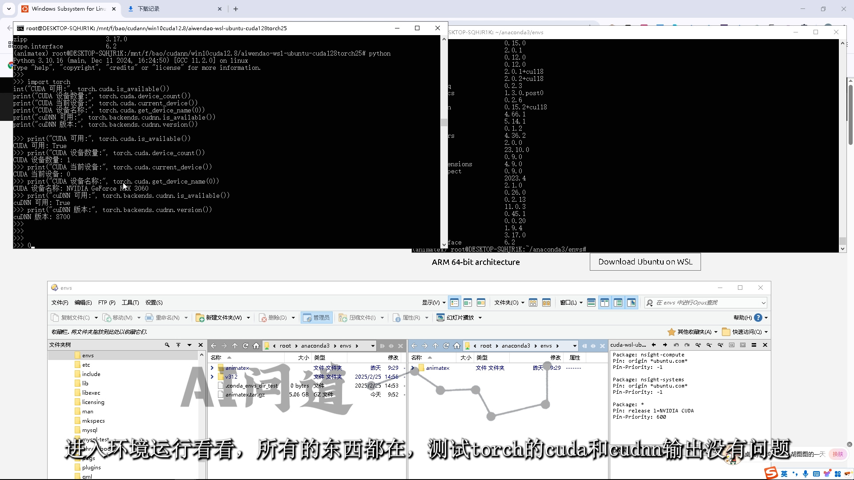The image size is (854, 480).
Task: Go up one folder in right pane
Action: (x=435, y=346)
